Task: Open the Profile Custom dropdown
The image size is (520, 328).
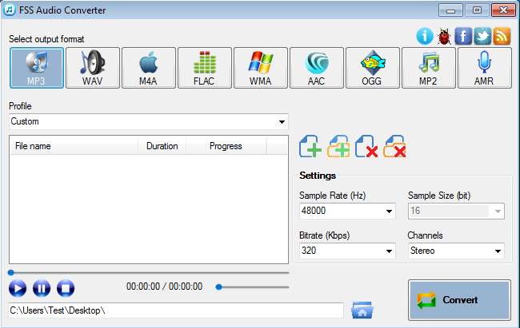Action: (149, 121)
